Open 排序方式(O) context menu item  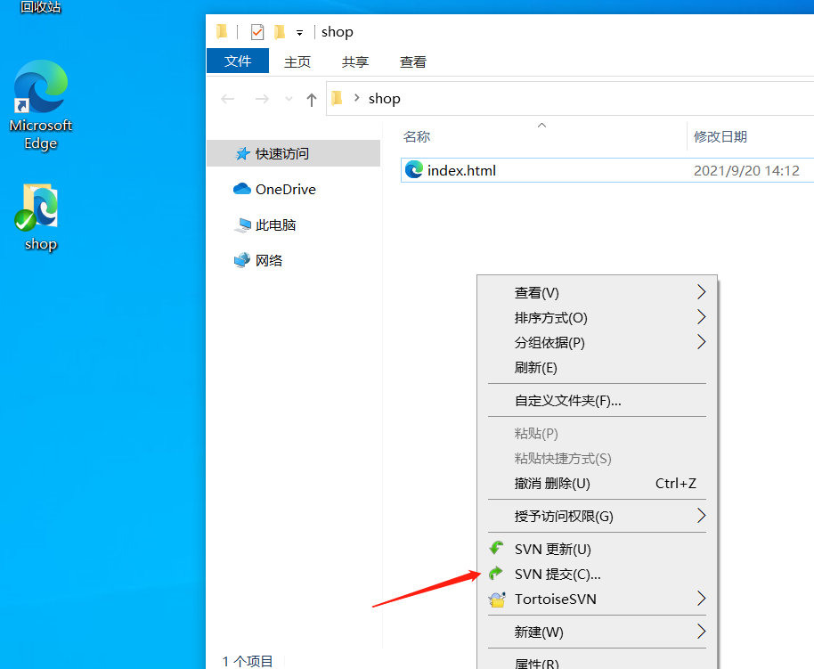tap(597, 317)
